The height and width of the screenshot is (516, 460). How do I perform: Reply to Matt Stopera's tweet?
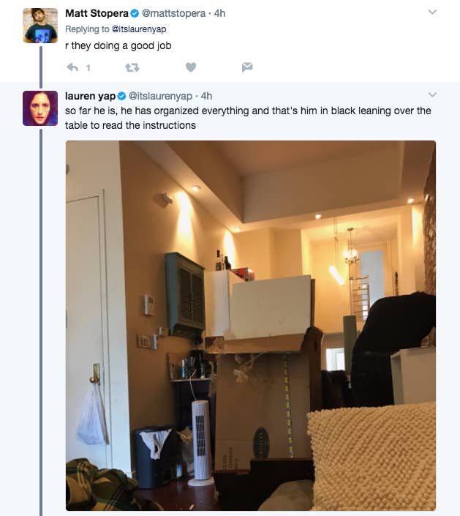(x=72, y=67)
